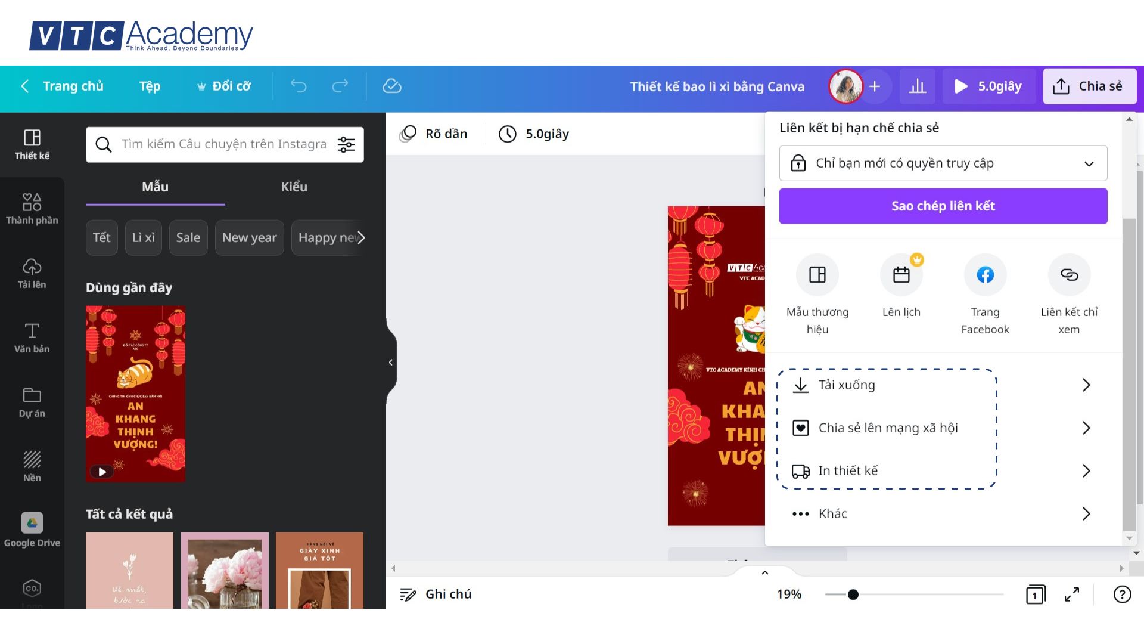Open the insights bar chart icon
Image resolution: width=1144 pixels, height=644 pixels.
[917, 86]
